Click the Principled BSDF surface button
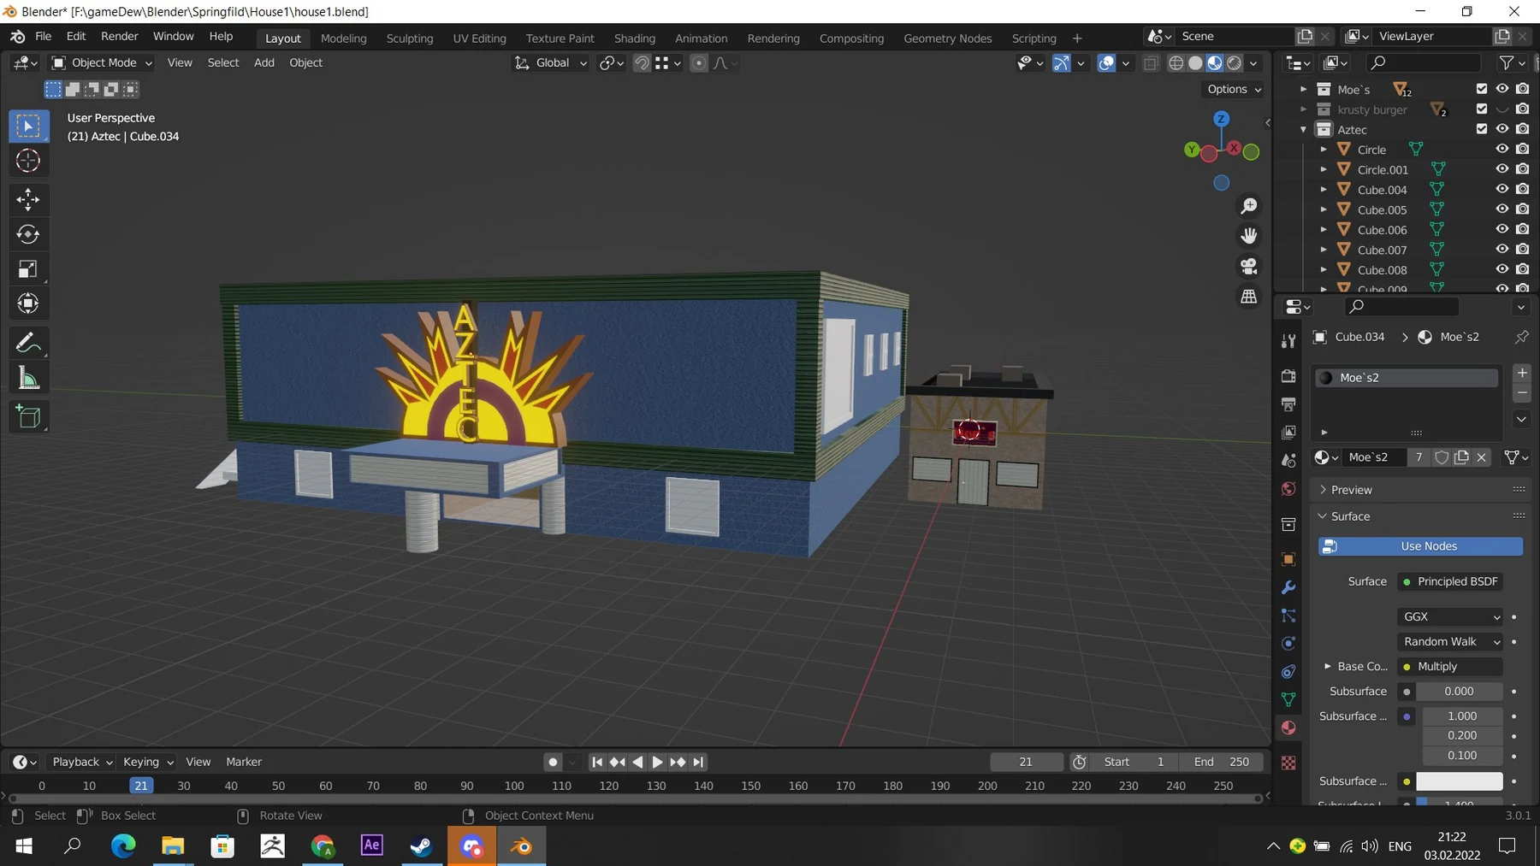Screen dimensions: 1540x866 1450,581
